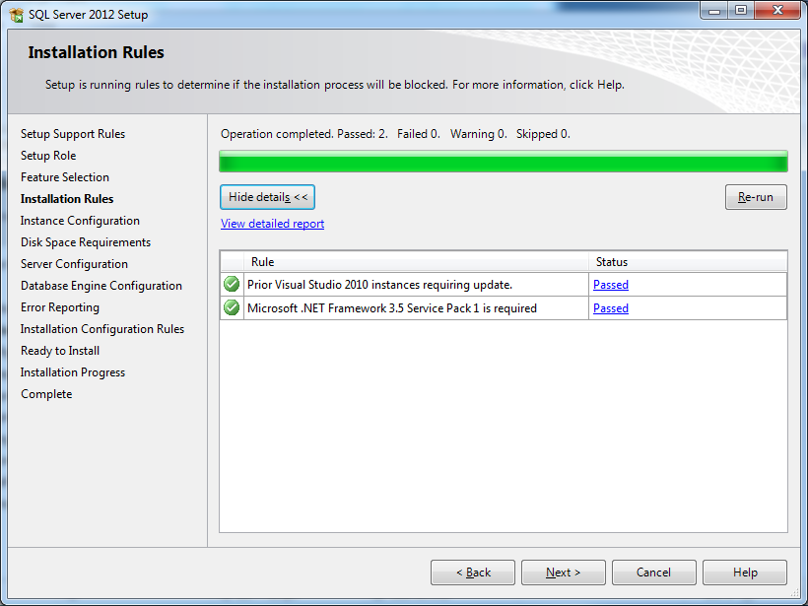Select Installation Rules step in sidebar

click(x=67, y=199)
